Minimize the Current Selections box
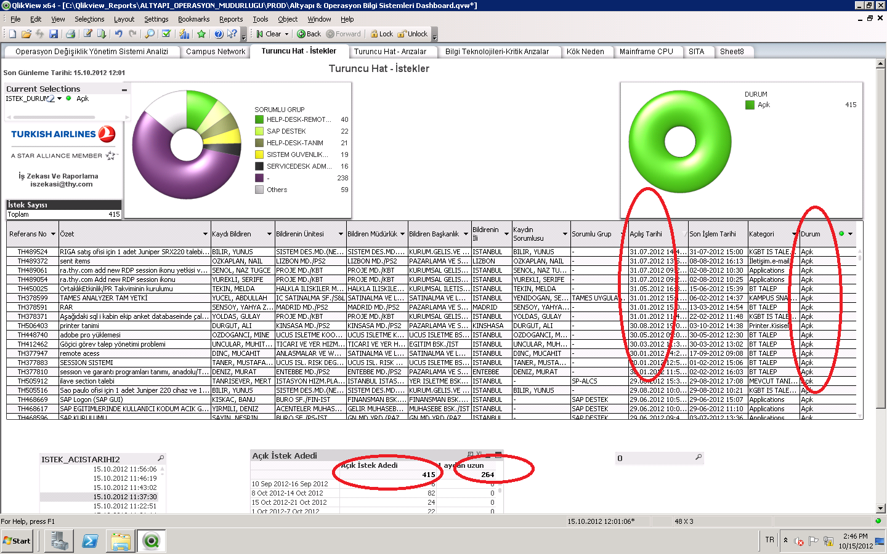The image size is (887, 554). pos(124,89)
